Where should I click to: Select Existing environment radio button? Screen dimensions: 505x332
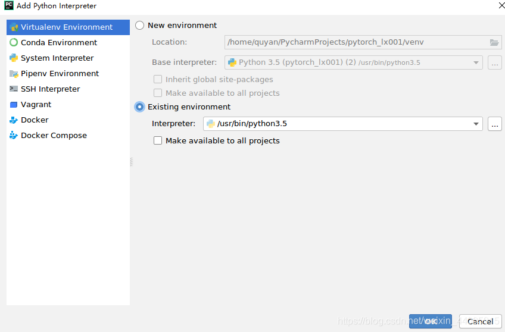(x=139, y=107)
